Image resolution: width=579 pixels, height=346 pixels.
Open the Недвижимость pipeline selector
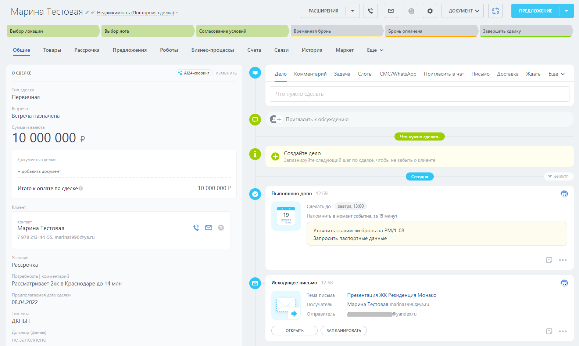click(x=135, y=13)
